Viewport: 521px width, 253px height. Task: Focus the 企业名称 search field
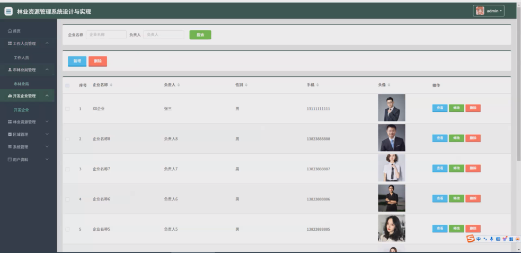106,34
